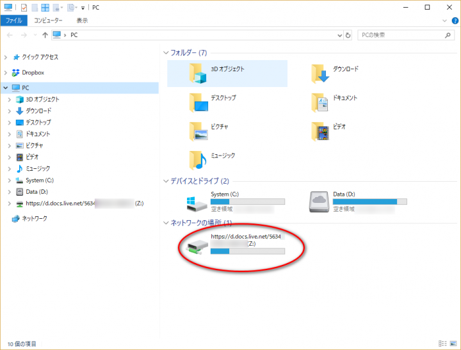Switch to large icons view in status bar

pos(454,344)
